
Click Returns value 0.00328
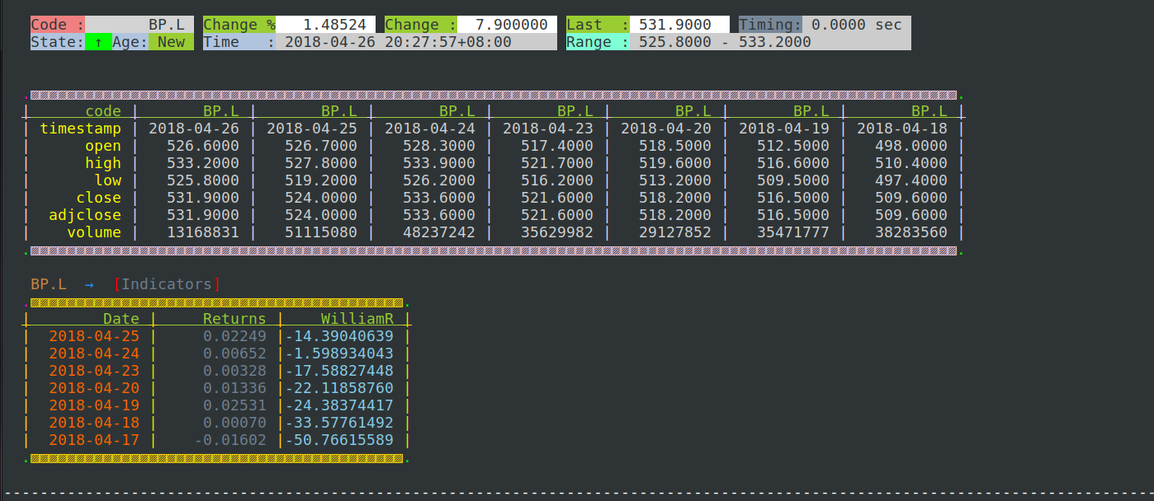click(x=235, y=371)
